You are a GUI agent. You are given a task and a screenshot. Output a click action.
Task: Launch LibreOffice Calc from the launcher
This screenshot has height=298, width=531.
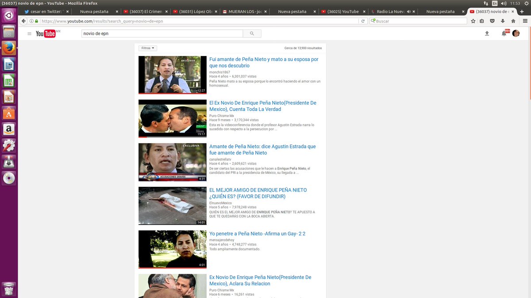9,81
